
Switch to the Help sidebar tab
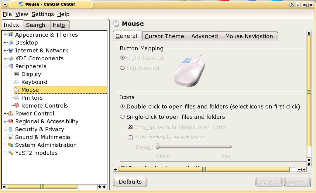click(x=60, y=25)
